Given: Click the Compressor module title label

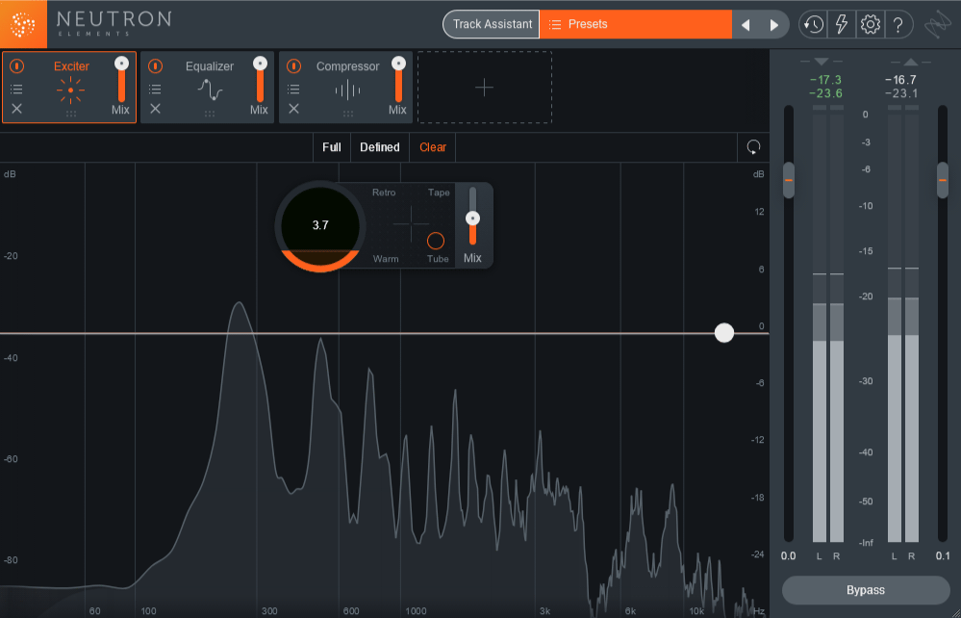Looking at the screenshot, I should click(x=347, y=66).
